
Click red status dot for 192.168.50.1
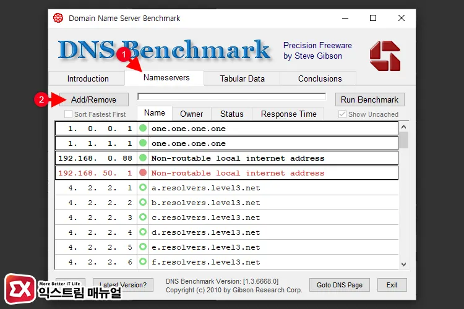[143, 173]
